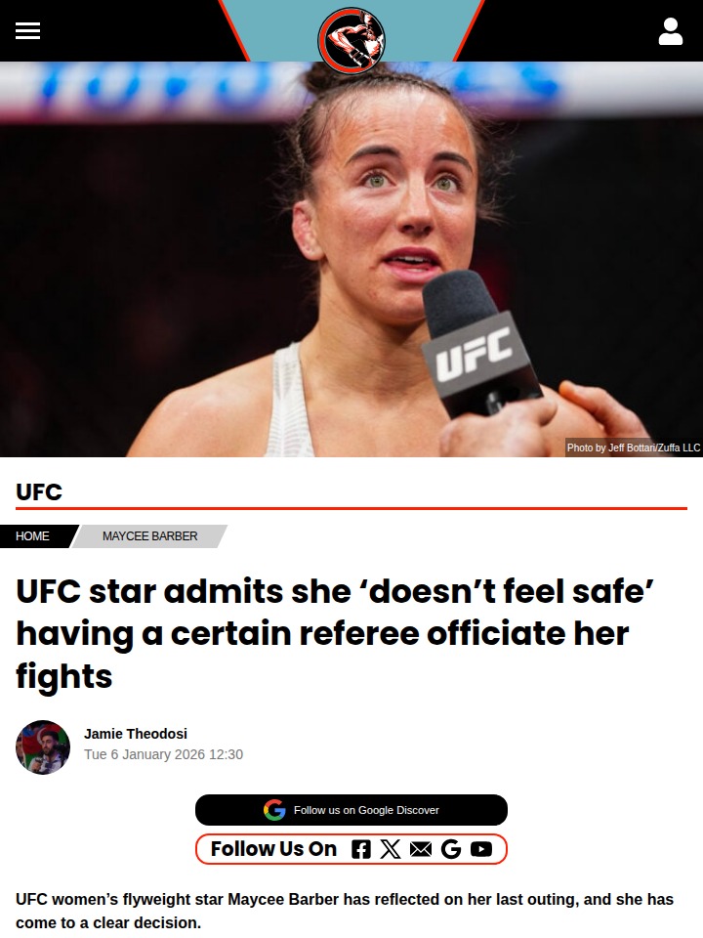The height and width of the screenshot is (938, 703).
Task: Open the user account profile icon
Action: tap(670, 31)
